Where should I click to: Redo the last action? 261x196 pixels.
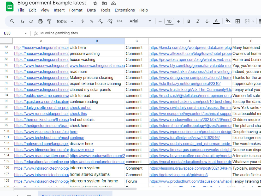point(31,21)
